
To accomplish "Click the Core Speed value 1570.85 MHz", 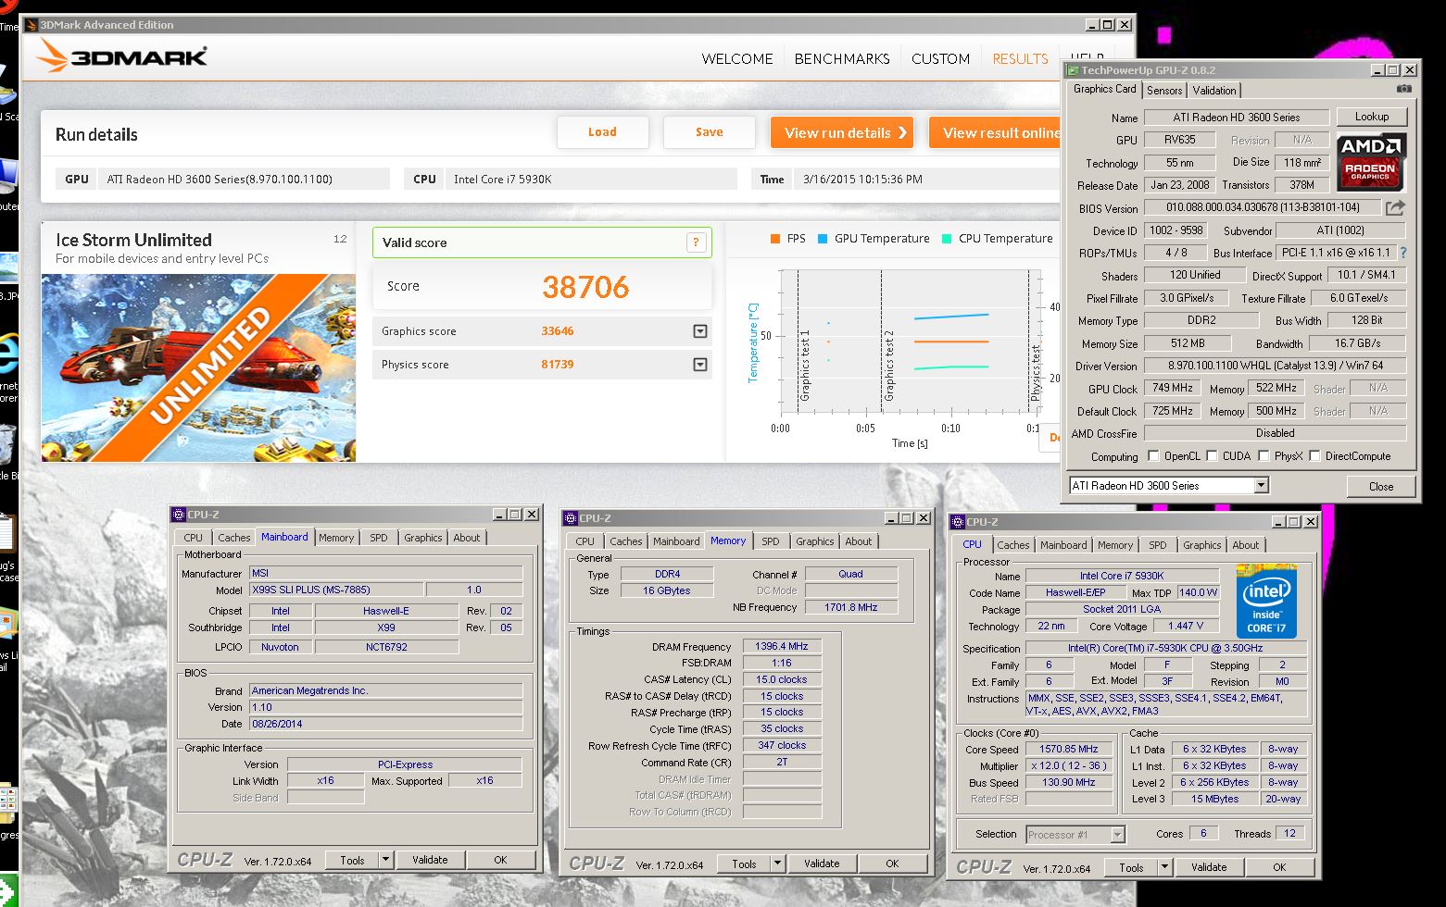I will [1068, 749].
